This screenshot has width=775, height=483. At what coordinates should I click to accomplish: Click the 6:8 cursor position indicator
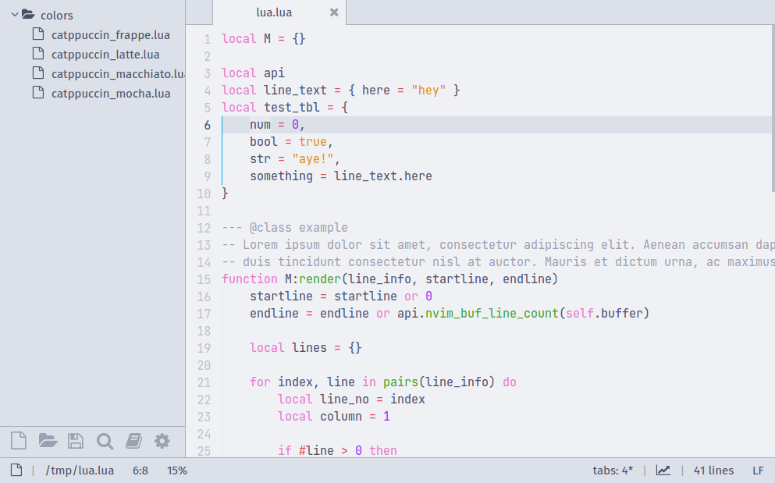click(140, 471)
